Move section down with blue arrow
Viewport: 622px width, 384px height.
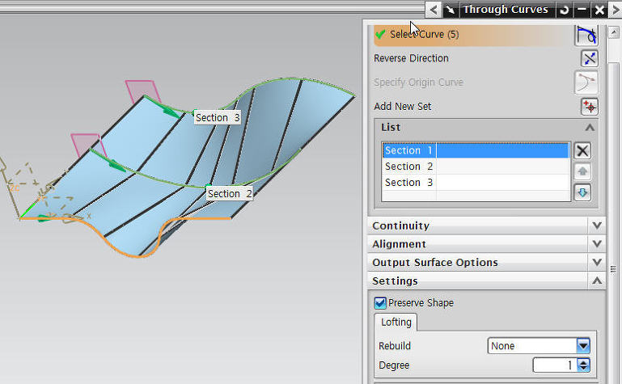pos(582,192)
